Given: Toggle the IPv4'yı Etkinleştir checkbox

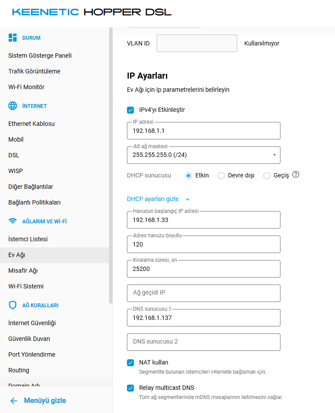Looking at the screenshot, I should pyautogui.click(x=130, y=110).
